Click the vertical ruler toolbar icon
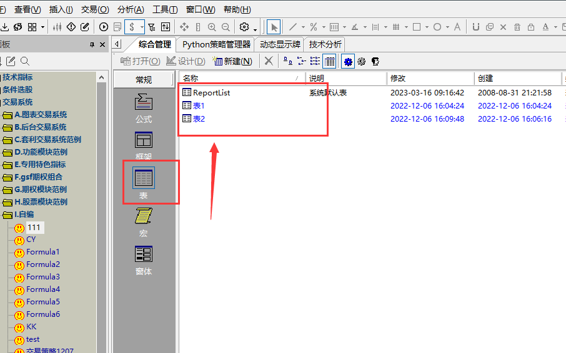Image resolution: width=566 pixels, height=353 pixels. coord(198,27)
